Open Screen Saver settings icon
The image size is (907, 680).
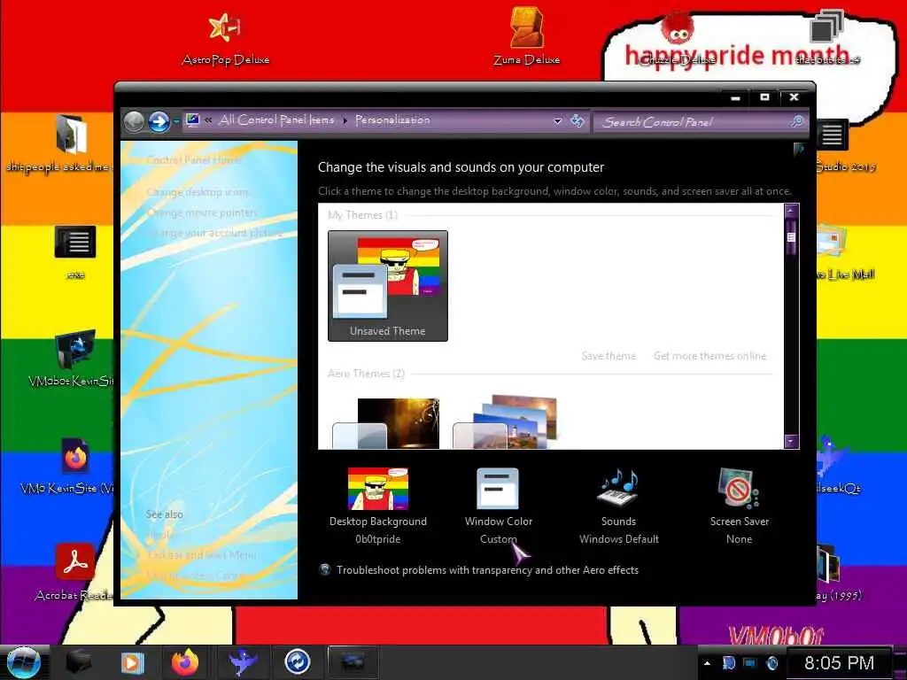pos(739,489)
